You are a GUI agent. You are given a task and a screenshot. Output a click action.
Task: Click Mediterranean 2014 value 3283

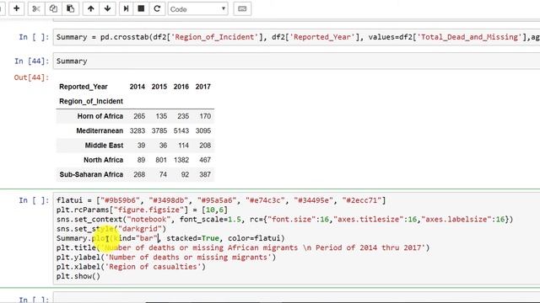point(137,130)
